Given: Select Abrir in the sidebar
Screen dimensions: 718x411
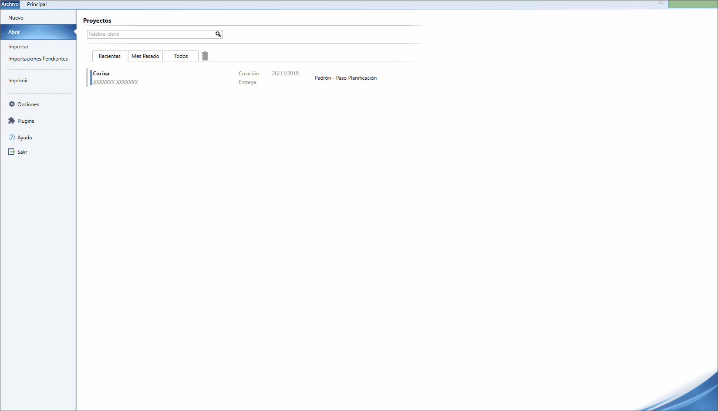Looking at the screenshot, I should tap(38, 32).
